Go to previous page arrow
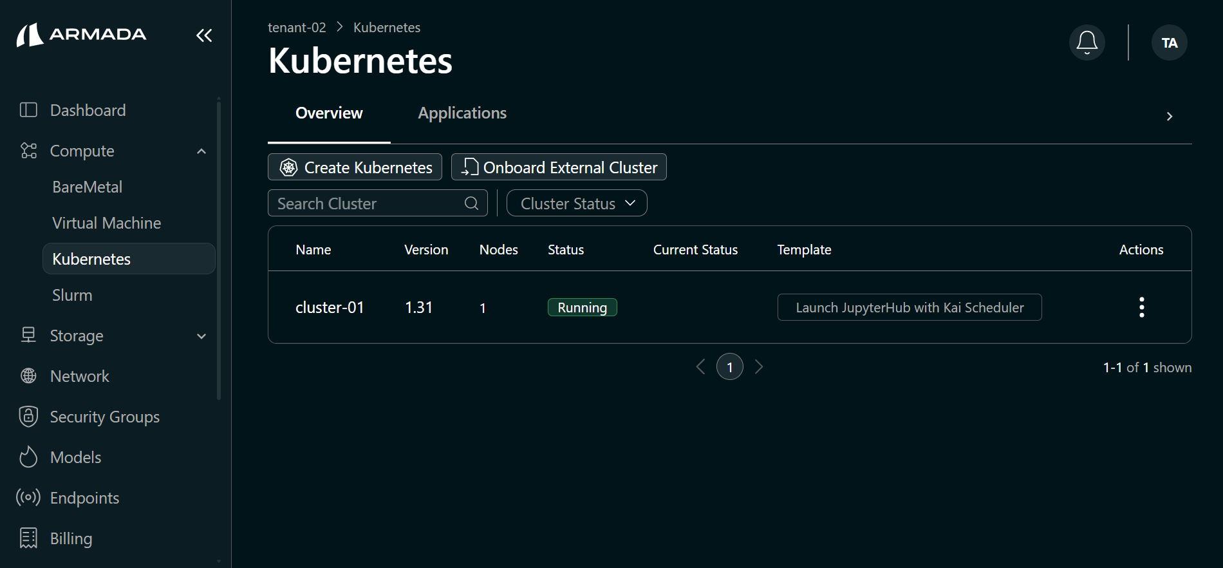The height and width of the screenshot is (568, 1223). [701, 366]
